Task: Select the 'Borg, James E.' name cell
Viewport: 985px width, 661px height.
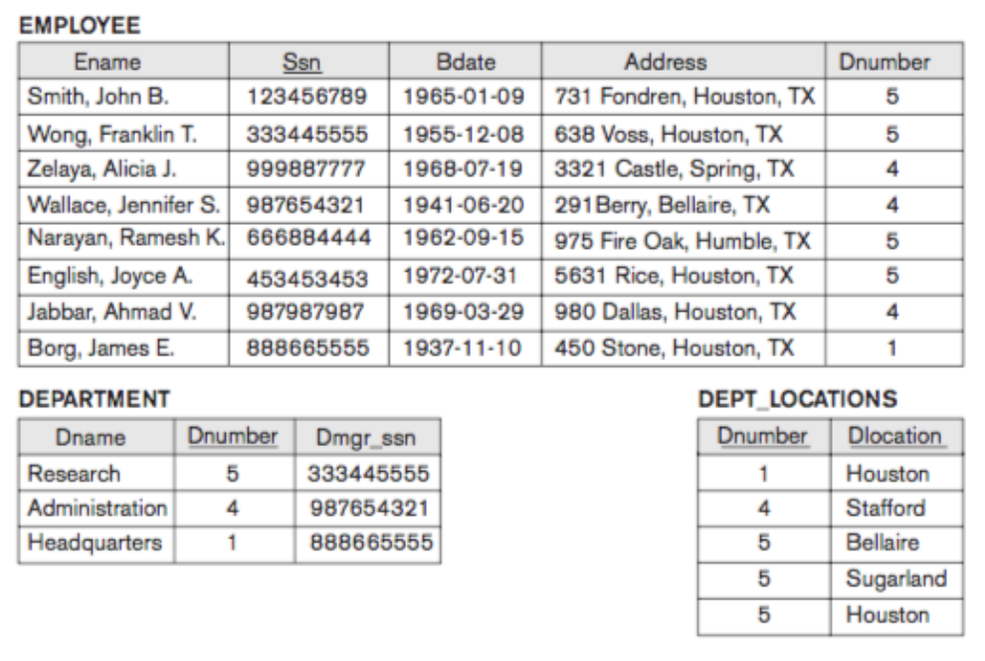Action: [x=86, y=348]
